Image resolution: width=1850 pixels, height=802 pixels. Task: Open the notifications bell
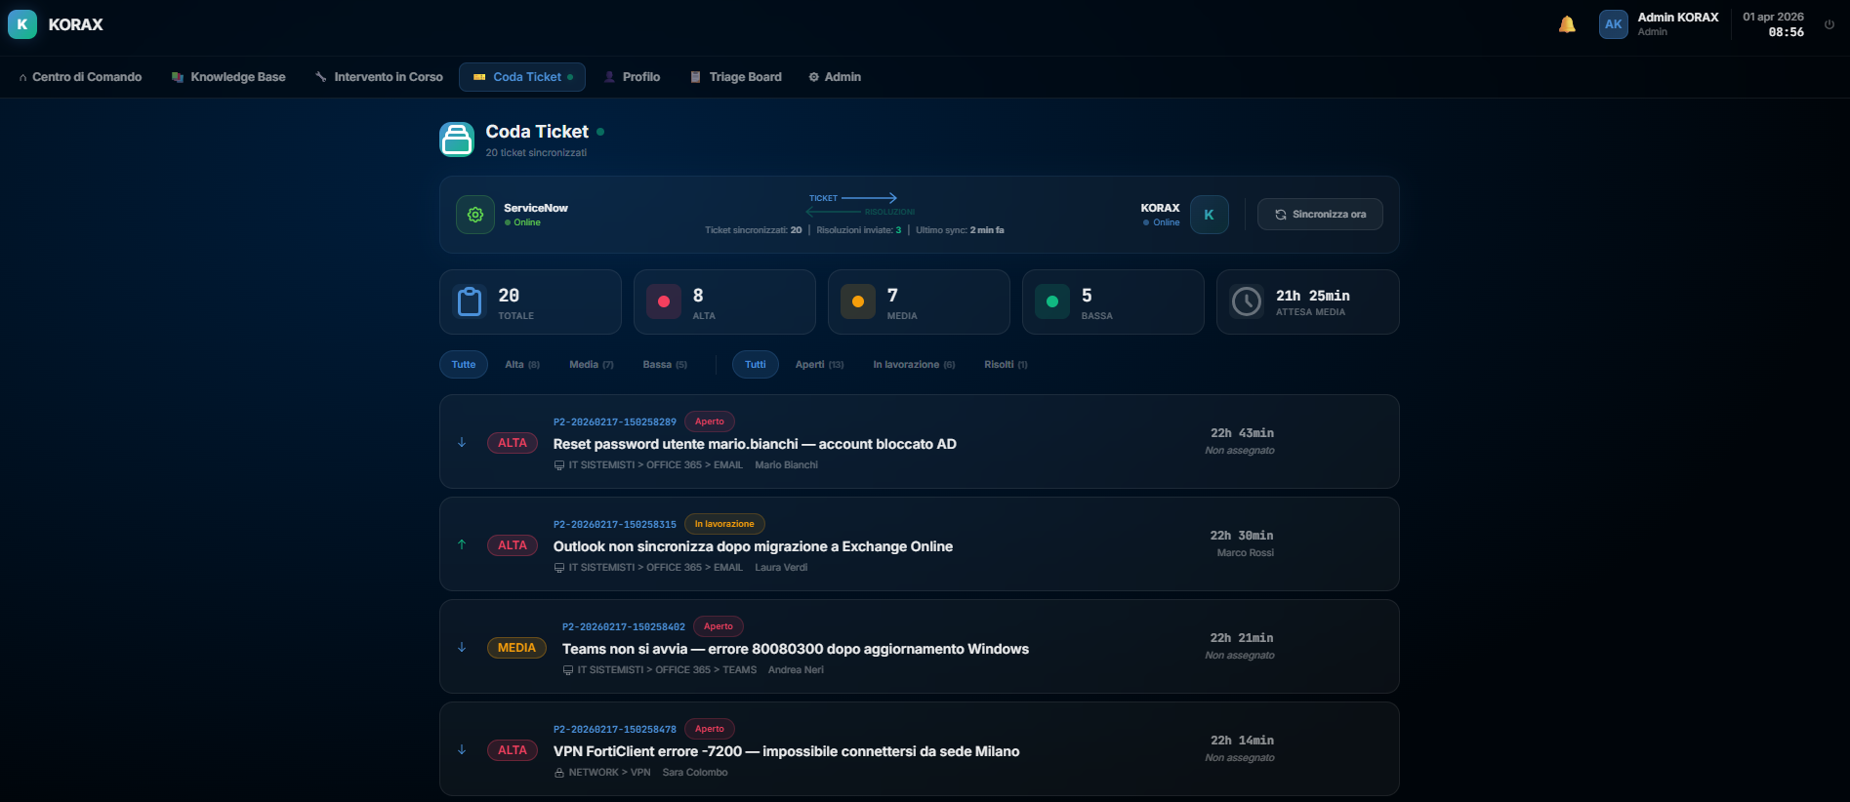coord(1567,24)
